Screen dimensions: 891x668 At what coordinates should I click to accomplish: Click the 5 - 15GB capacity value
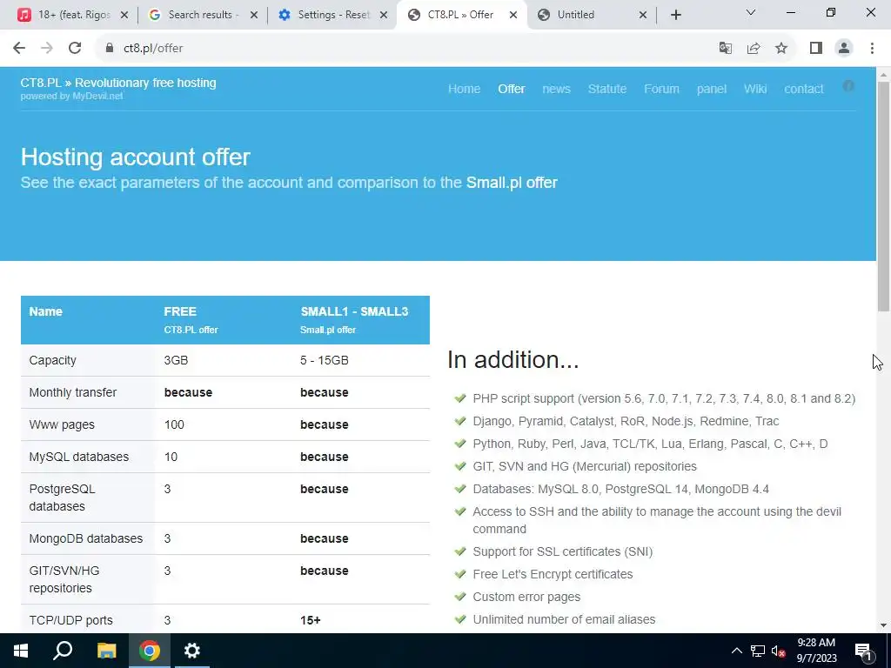[x=325, y=360]
